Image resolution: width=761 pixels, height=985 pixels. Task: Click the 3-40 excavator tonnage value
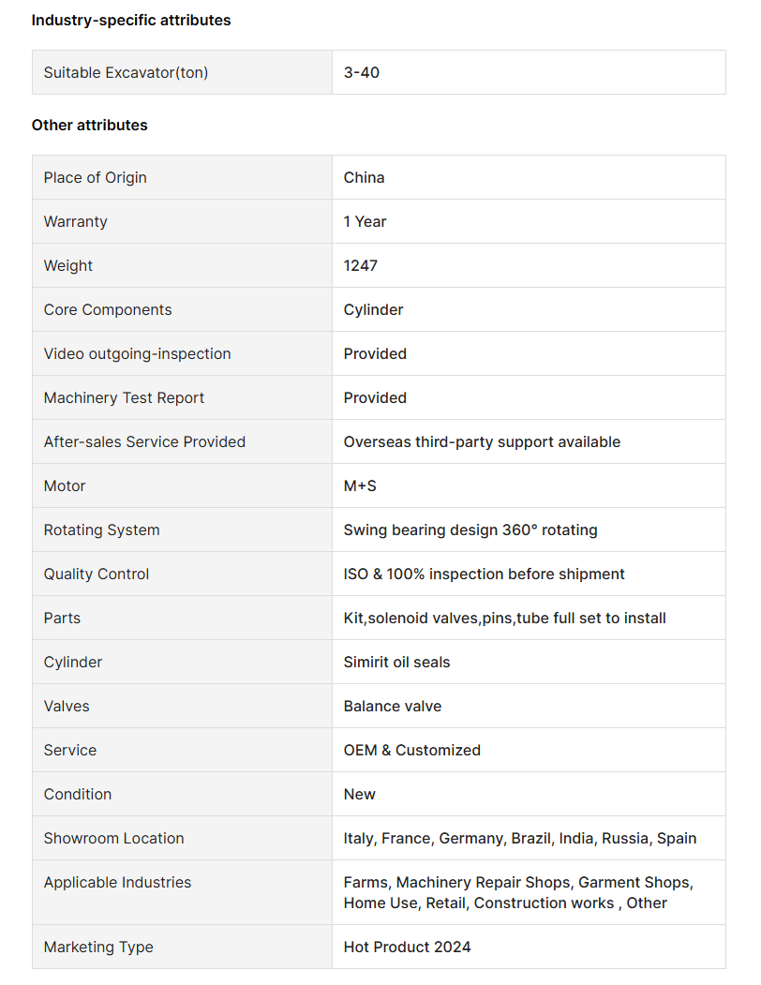click(362, 72)
